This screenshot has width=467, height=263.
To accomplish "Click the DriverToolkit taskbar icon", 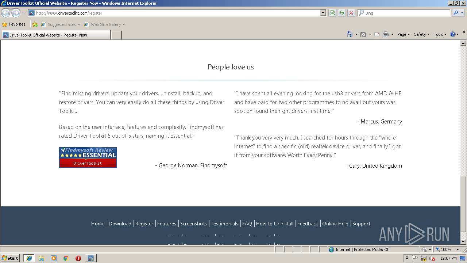I will click(x=90, y=258).
